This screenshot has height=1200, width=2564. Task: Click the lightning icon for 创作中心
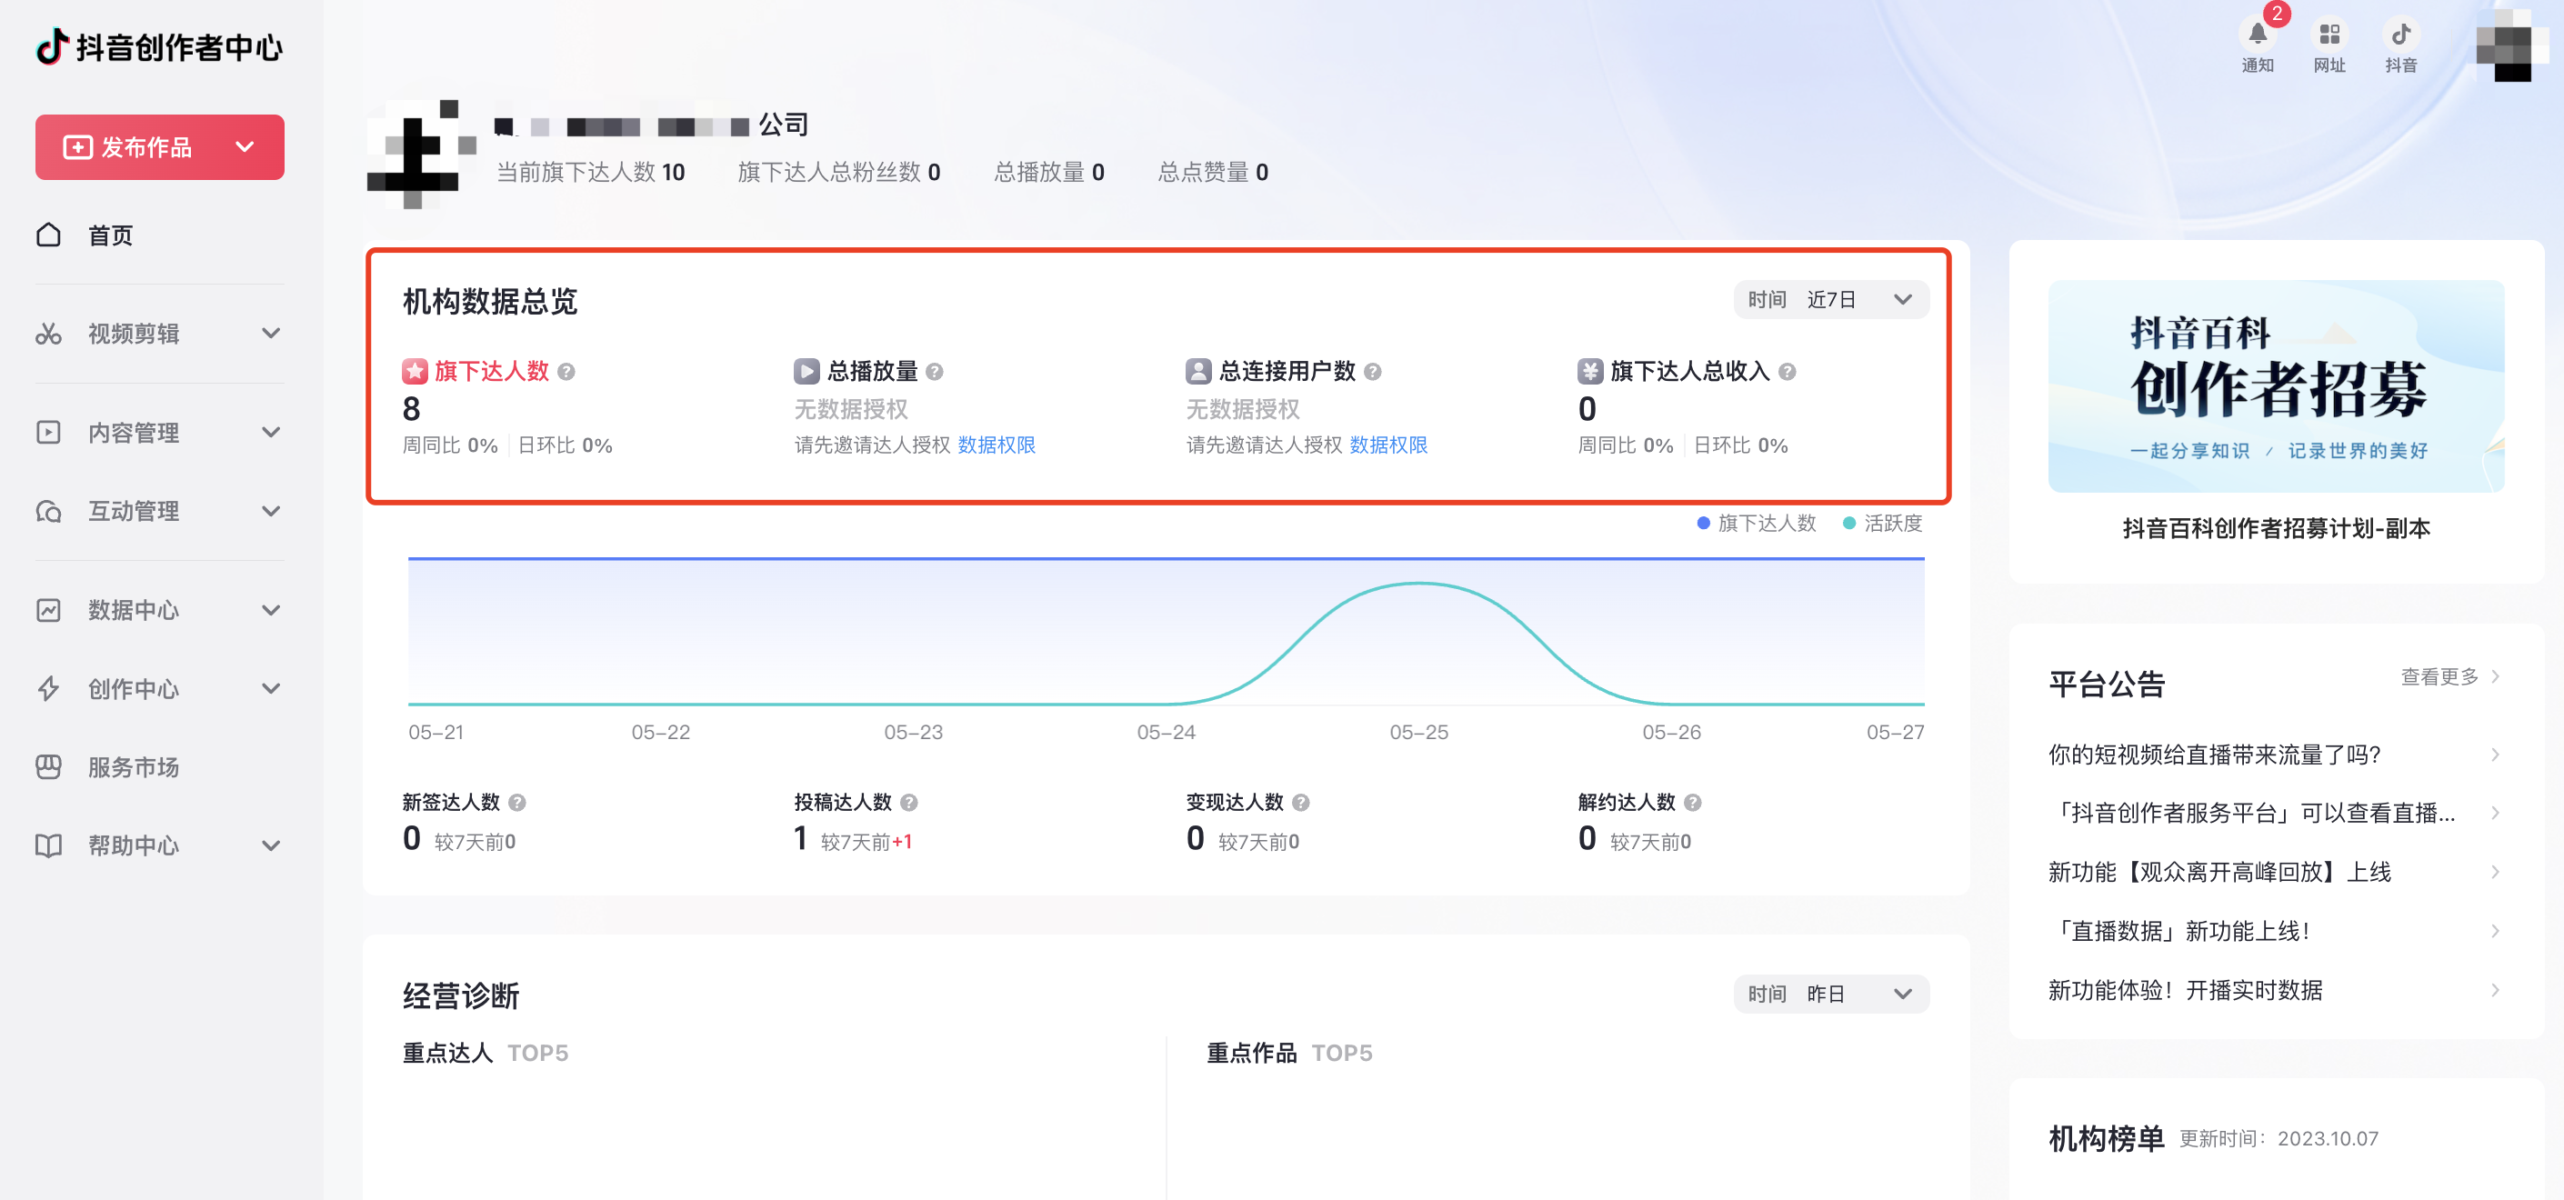tap(49, 688)
